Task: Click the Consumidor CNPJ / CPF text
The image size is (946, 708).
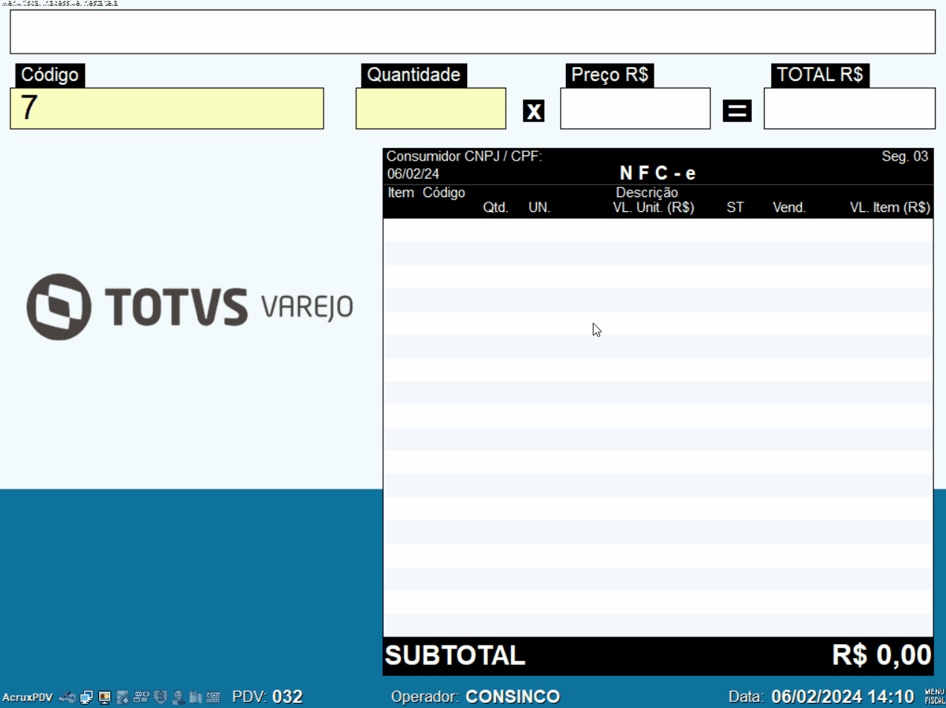Action: point(465,157)
